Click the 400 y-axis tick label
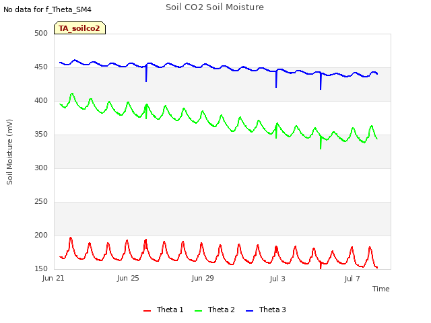Viewport: 431px width, 323px height. click(x=41, y=100)
